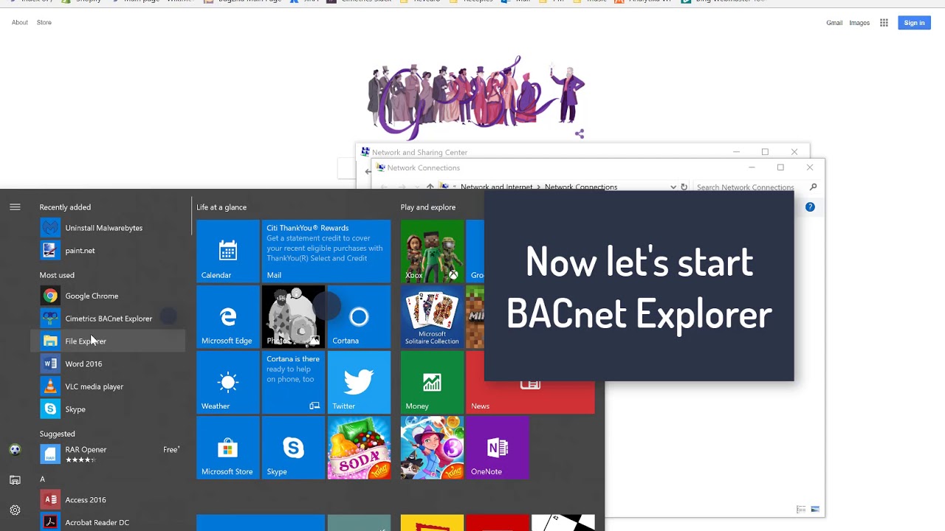
Task: Open the Gmail link
Action: tap(834, 23)
